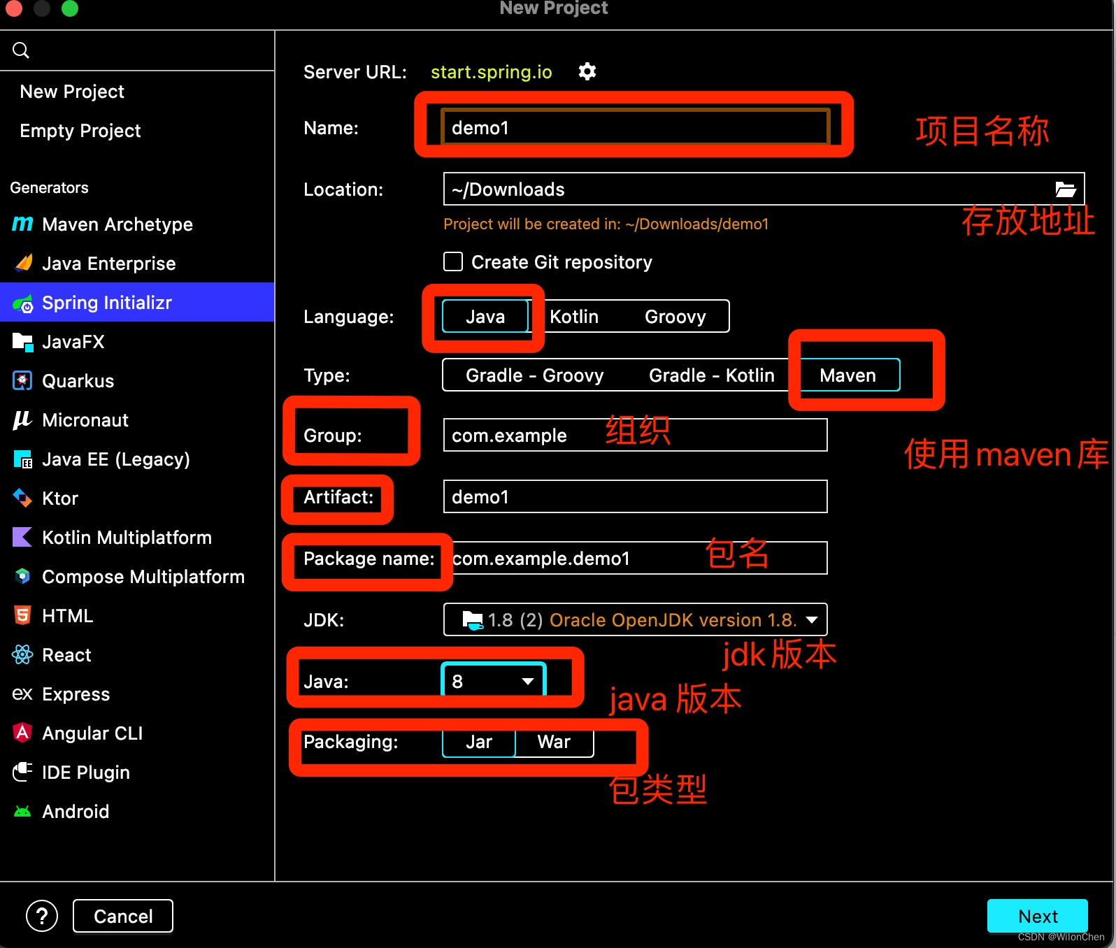Click the Spring Initializr icon
Screen dimensions: 1116x948
click(x=23, y=303)
